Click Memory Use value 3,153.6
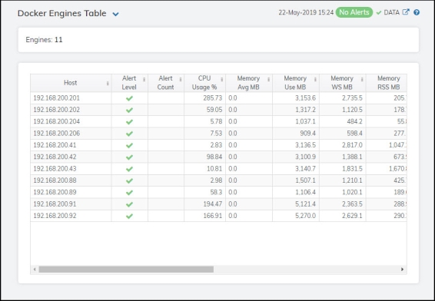The height and width of the screenshot is (301, 435). tap(305, 98)
